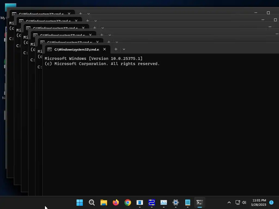Open the volume control in the system tray
This screenshot has height=209, width=279.
[x=244, y=202]
